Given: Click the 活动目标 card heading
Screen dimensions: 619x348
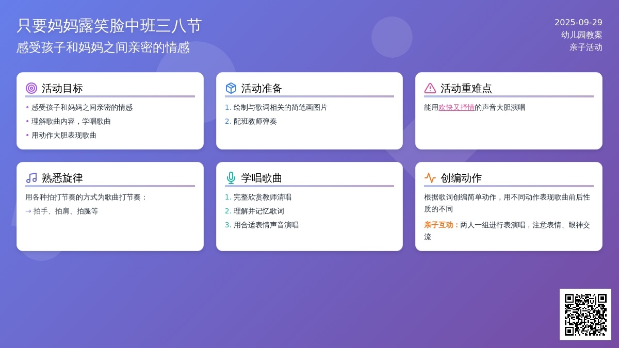Looking at the screenshot, I should tap(62, 88).
